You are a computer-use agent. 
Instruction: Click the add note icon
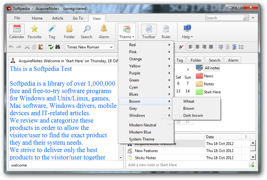pos(252,165)
